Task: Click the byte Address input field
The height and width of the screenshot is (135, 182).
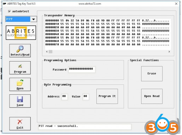Action: coord(64,97)
